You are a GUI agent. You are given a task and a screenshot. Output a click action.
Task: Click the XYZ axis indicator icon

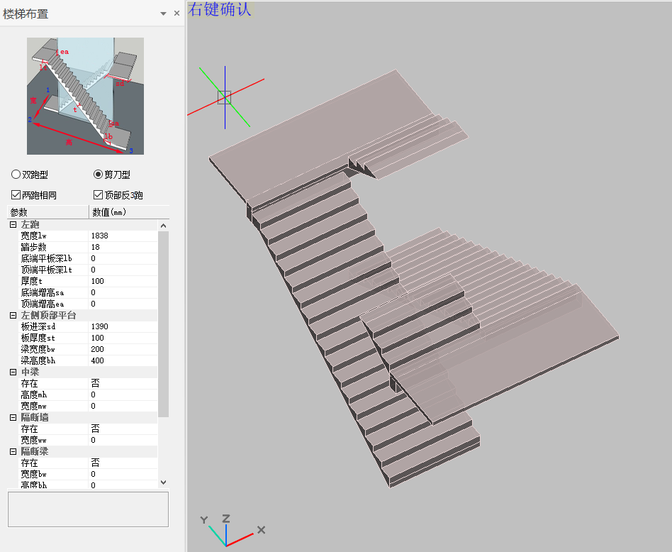point(227,531)
